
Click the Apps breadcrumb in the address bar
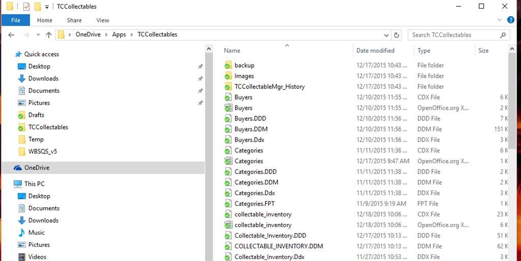pyautogui.click(x=119, y=35)
